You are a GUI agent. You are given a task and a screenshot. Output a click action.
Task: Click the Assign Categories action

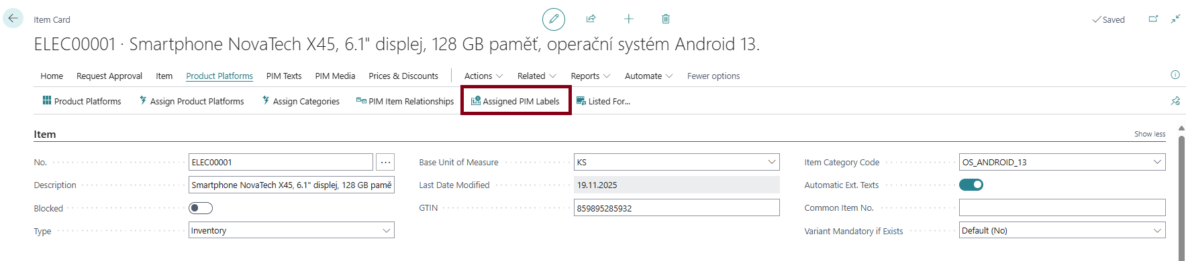click(301, 101)
